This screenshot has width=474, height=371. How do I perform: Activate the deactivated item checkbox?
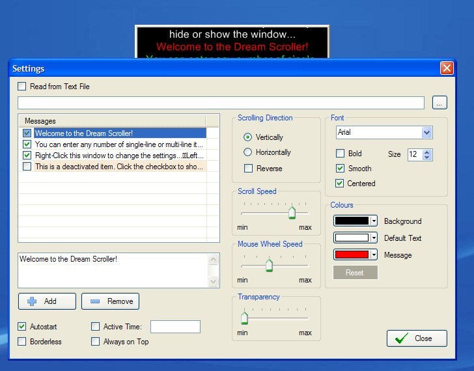tap(27, 166)
